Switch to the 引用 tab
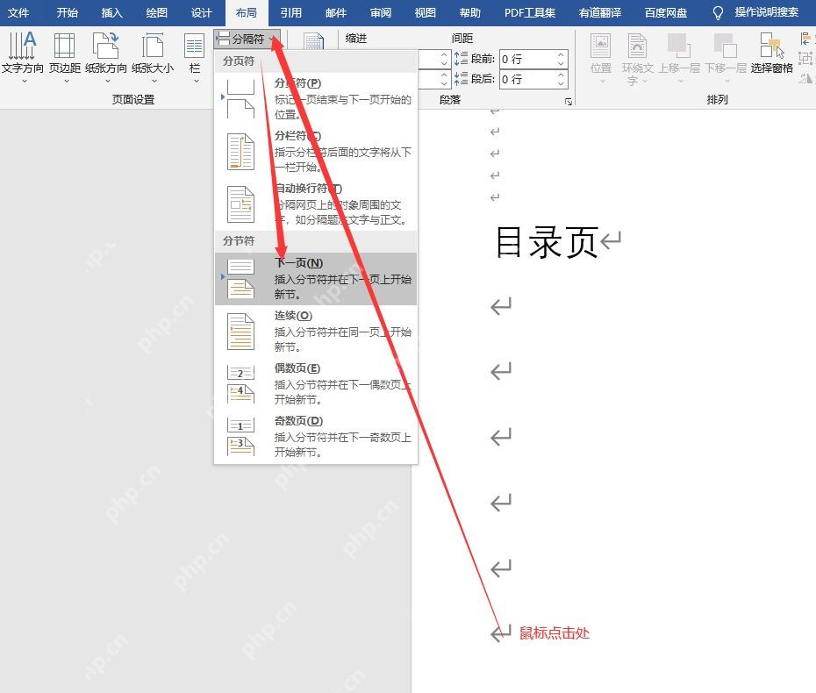The width and height of the screenshot is (816, 693). [x=291, y=12]
